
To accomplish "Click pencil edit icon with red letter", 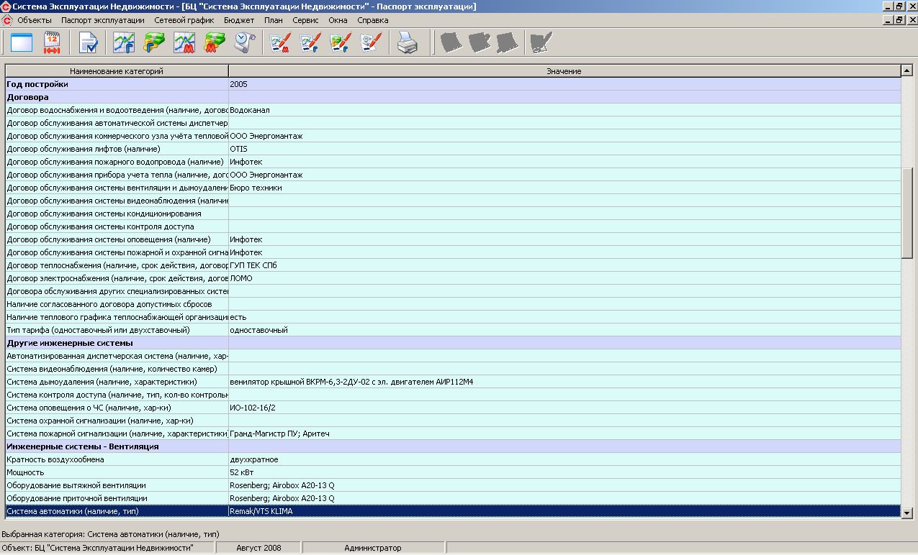I will coord(279,43).
